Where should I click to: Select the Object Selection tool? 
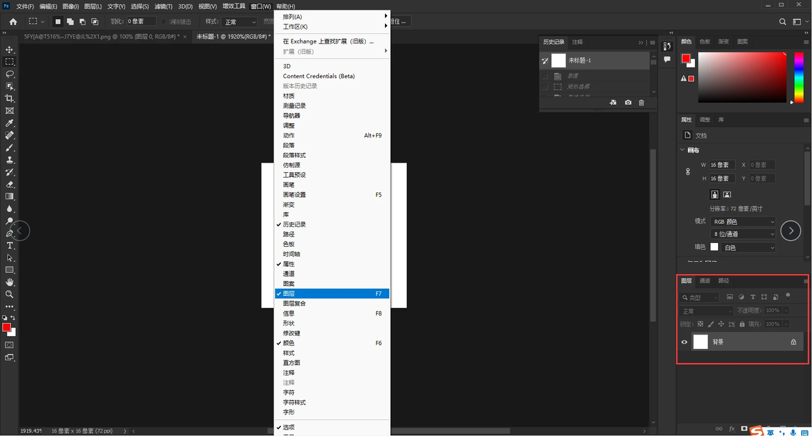click(10, 86)
